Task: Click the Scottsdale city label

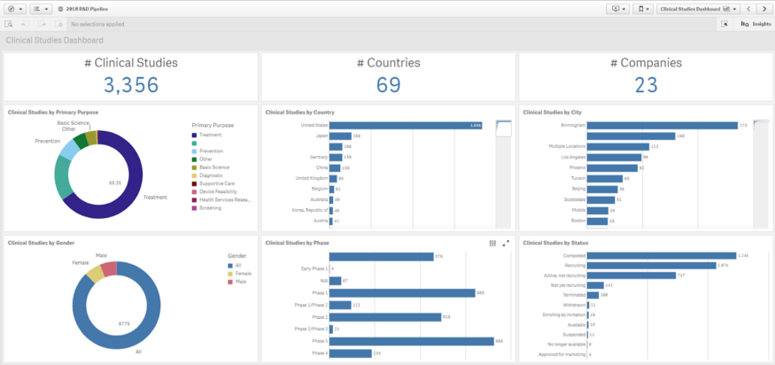Action: click(x=575, y=200)
